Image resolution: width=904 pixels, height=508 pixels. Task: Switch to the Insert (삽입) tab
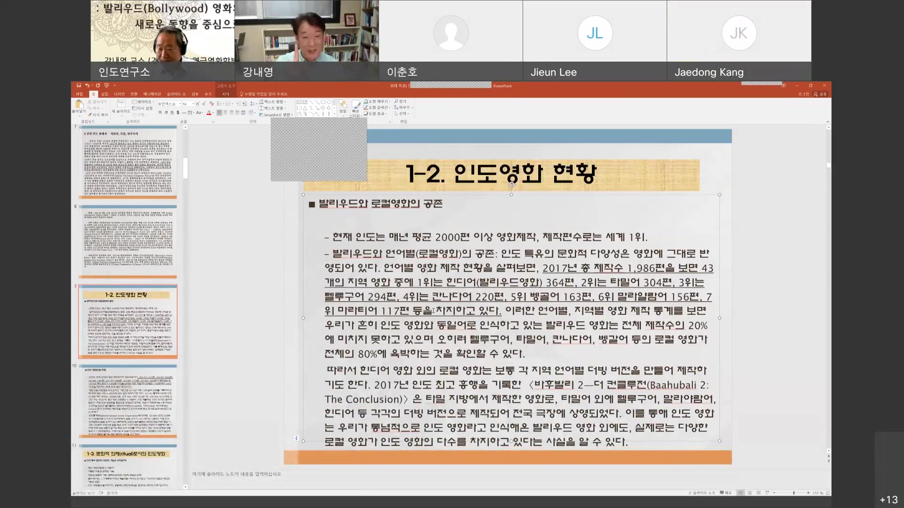coord(105,94)
